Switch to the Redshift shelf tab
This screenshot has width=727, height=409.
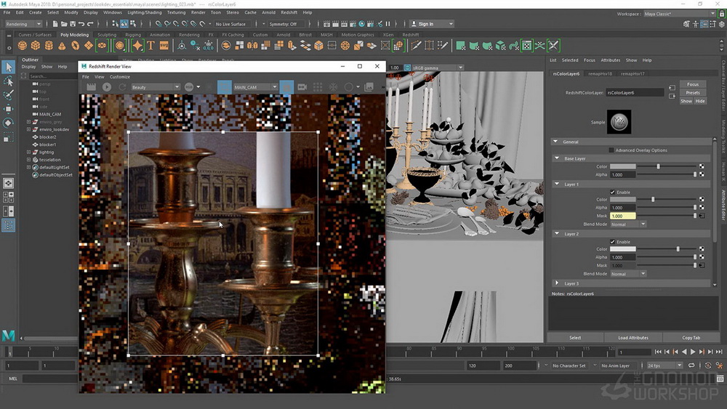[410, 35]
